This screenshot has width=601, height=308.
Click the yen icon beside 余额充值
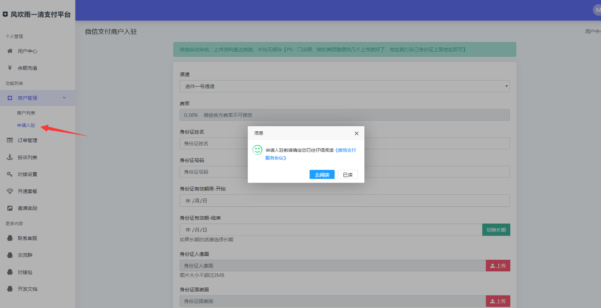coord(9,68)
